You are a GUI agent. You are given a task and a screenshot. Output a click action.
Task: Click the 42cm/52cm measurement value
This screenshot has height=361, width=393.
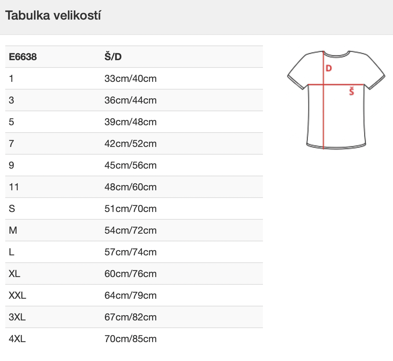coord(130,144)
